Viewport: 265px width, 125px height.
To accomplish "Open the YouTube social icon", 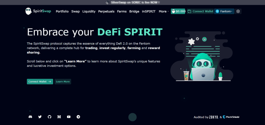I will point(69,117).
